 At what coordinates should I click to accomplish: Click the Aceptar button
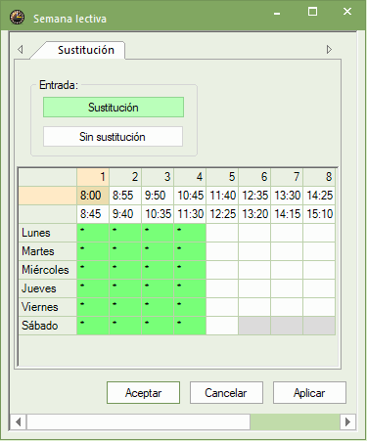tap(143, 393)
